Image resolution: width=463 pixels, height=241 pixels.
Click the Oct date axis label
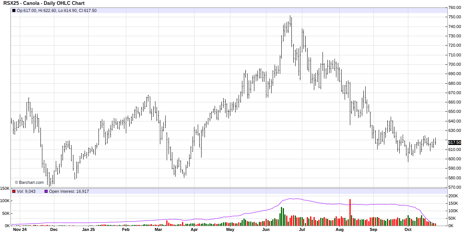point(408,230)
